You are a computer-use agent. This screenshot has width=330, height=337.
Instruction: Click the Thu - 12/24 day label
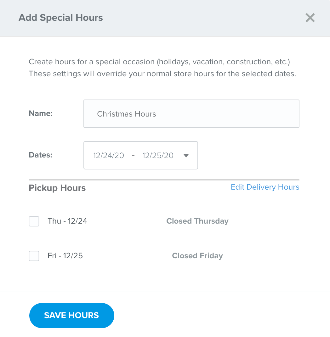(x=67, y=221)
